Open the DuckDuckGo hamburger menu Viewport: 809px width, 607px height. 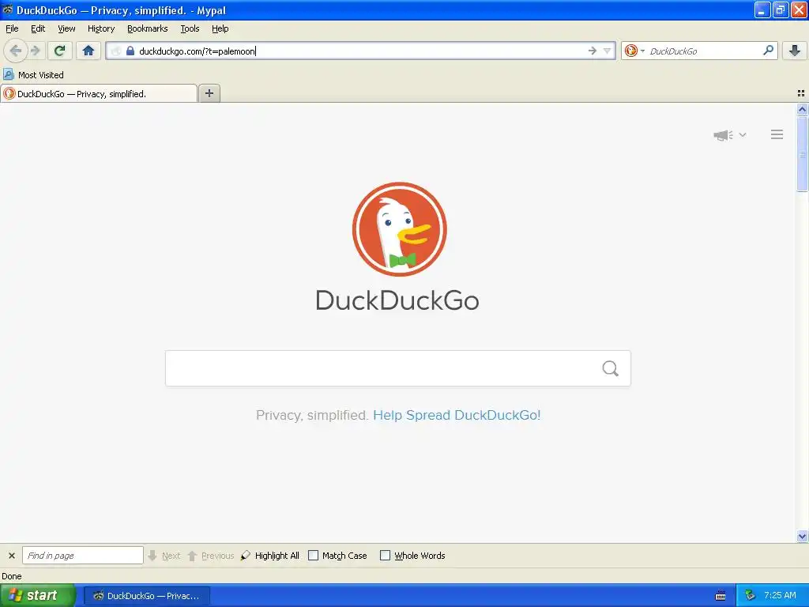777,134
